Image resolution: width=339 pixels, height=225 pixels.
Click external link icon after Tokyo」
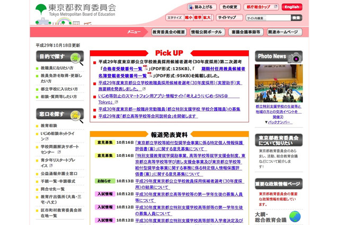pos(117,102)
